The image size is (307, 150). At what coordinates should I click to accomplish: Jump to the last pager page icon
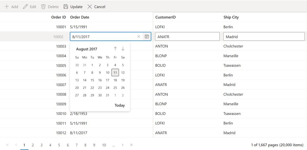pyautogui.click(x=132, y=145)
